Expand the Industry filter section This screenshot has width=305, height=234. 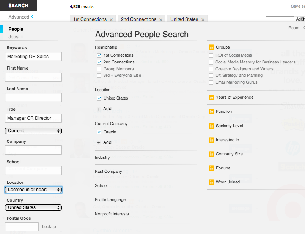point(102,158)
